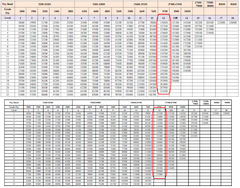Screen dimensions: 240x188
Task: Select the cell reading 122100
Action: [x=164, y=26]
